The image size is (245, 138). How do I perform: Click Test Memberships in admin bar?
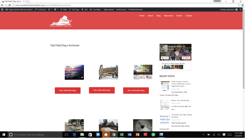[x=135, y=9]
